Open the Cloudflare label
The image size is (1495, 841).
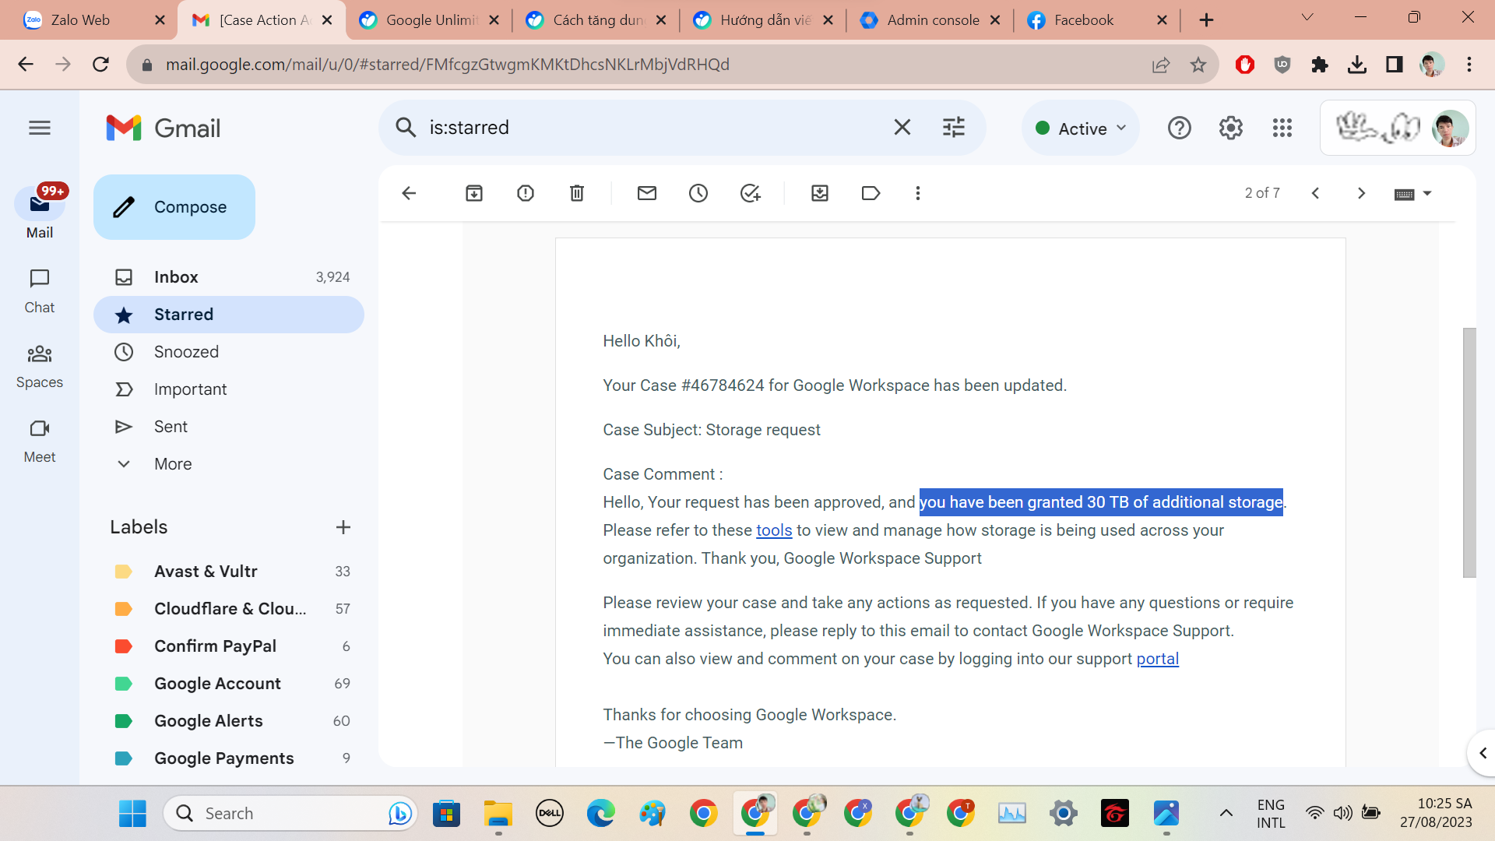coord(229,609)
